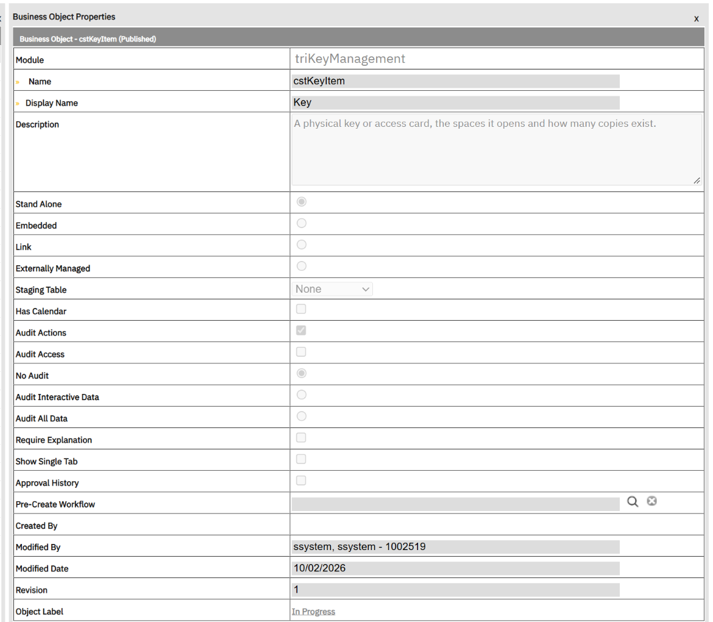
Task: Open the In Progress object label link
Action: click(313, 612)
